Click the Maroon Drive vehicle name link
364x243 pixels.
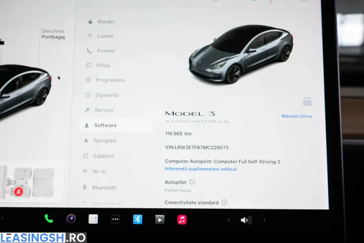297,116
